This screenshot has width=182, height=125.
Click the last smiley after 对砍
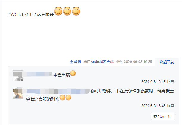pyautogui.click(x=68, y=98)
